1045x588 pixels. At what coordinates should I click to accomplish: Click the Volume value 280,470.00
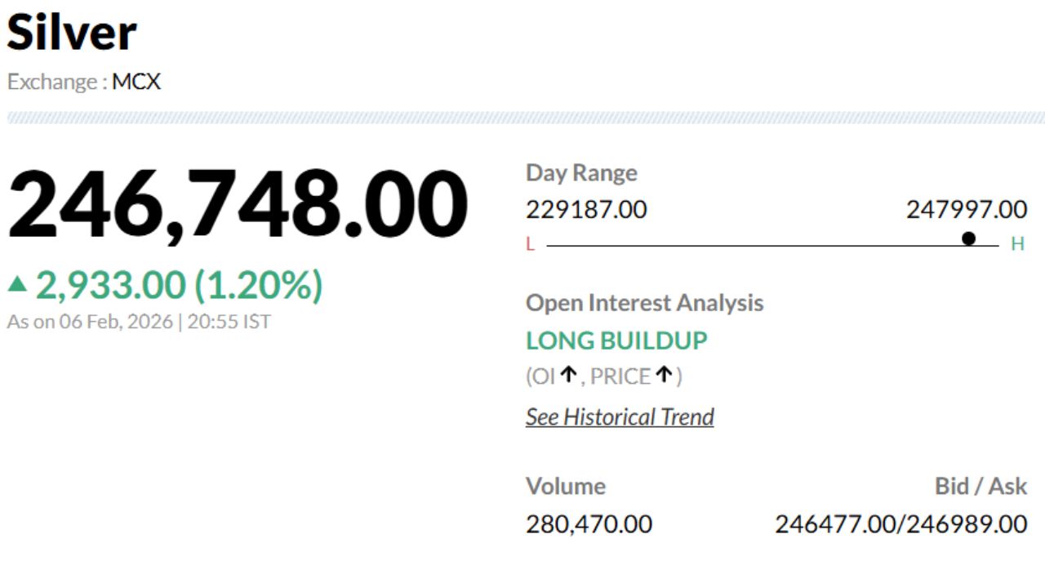pyautogui.click(x=589, y=523)
